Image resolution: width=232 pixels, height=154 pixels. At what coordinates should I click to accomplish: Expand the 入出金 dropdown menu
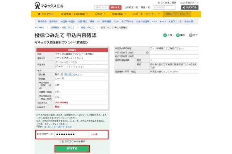click(x=100, y=14)
